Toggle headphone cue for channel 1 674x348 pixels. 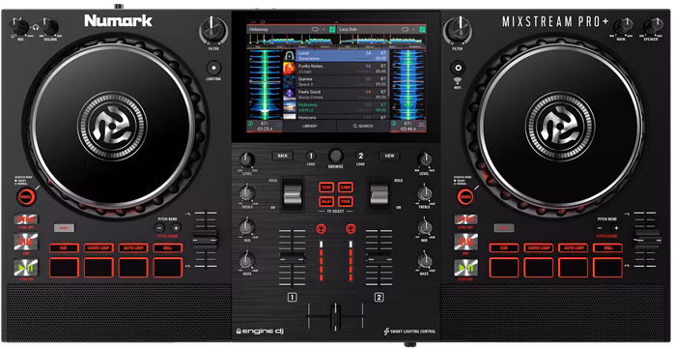pyautogui.click(x=321, y=229)
